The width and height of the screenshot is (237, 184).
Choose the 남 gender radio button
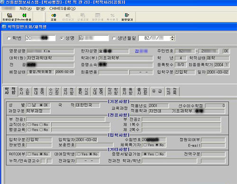(29, 105)
